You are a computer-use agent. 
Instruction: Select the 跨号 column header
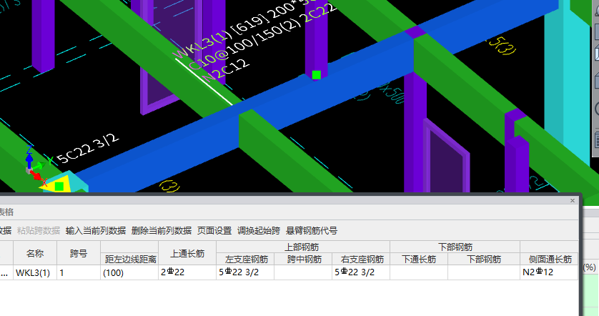(x=79, y=253)
